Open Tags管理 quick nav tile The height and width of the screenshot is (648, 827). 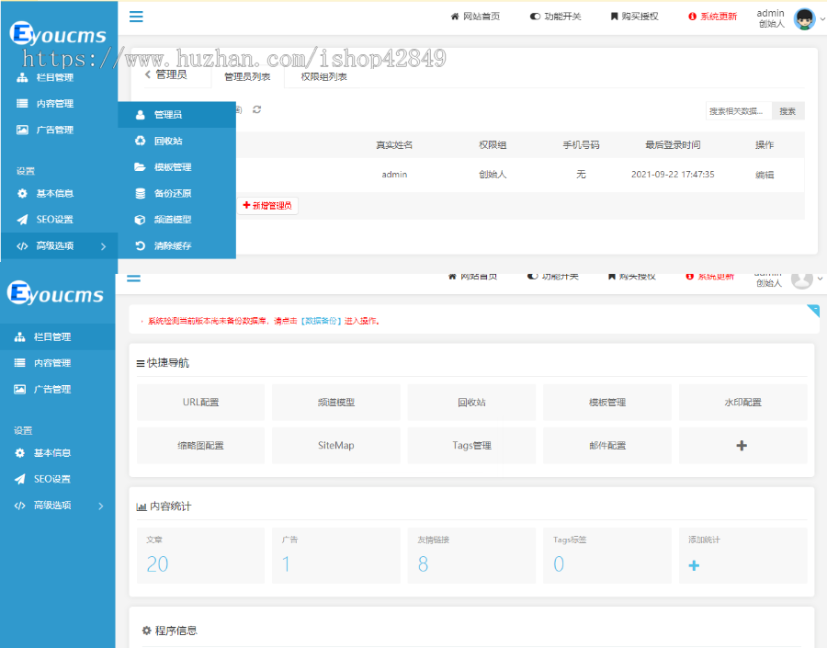(x=471, y=446)
